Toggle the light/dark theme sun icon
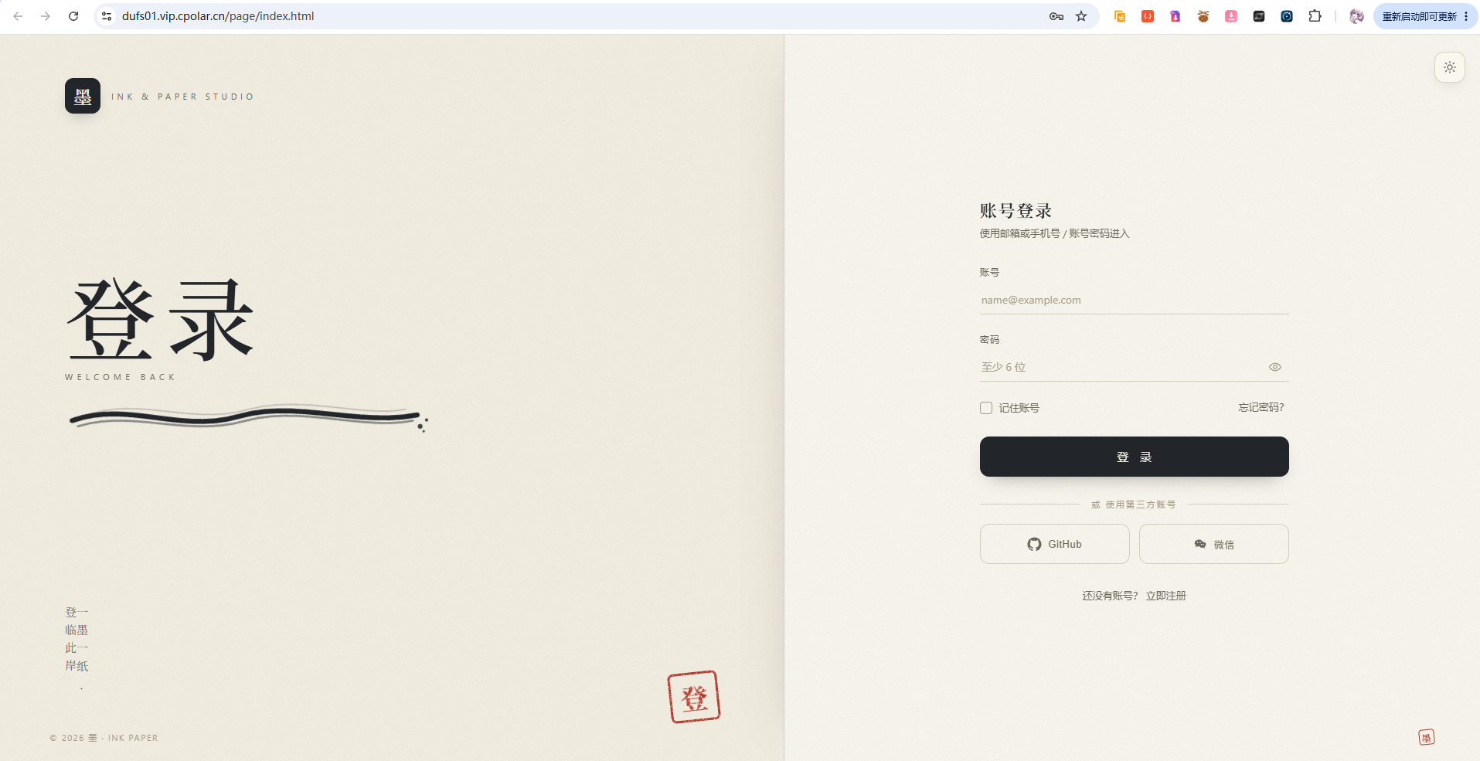Viewport: 1480px width, 761px height. point(1449,67)
